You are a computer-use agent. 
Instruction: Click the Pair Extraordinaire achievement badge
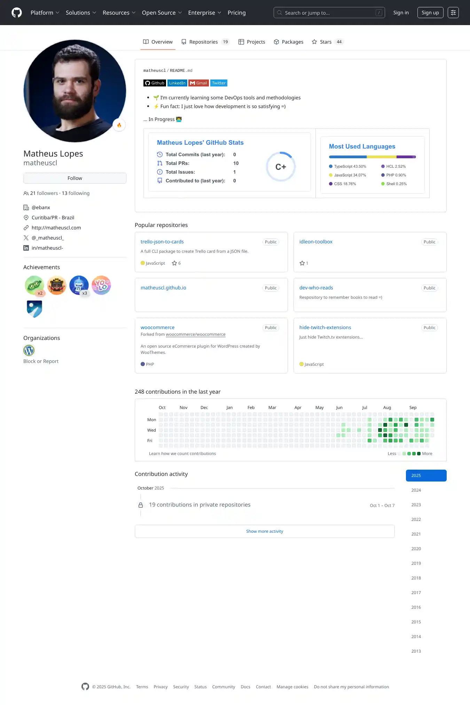click(x=34, y=285)
